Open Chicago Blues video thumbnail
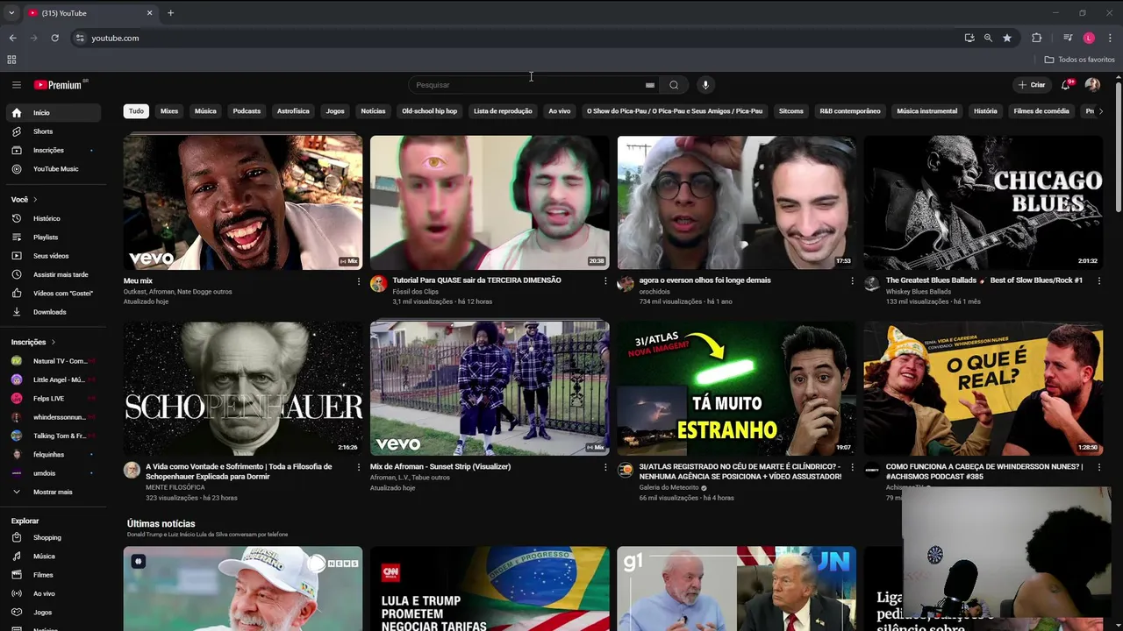The width and height of the screenshot is (1123, 631). pyautogui.click(x=984, y=202)
